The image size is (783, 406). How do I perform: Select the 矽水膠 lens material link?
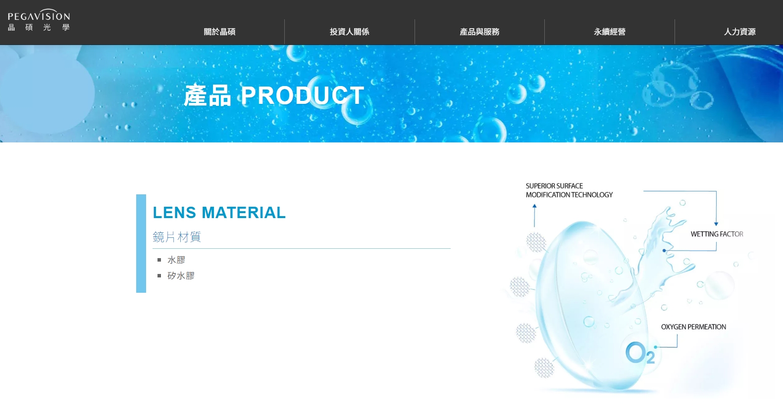(181, 275)
